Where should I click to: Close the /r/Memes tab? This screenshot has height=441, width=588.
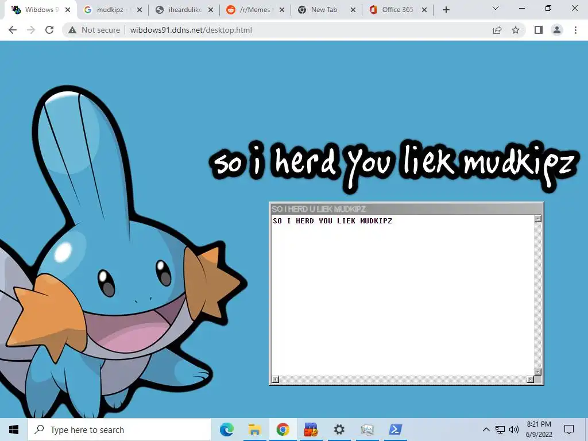click(282, 10)
